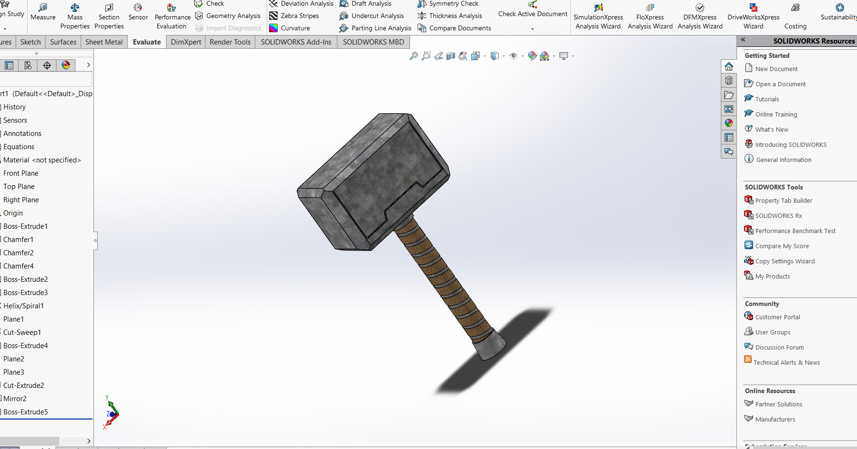
Task: Switch to the Sketch tab
Action: point(30,42)
